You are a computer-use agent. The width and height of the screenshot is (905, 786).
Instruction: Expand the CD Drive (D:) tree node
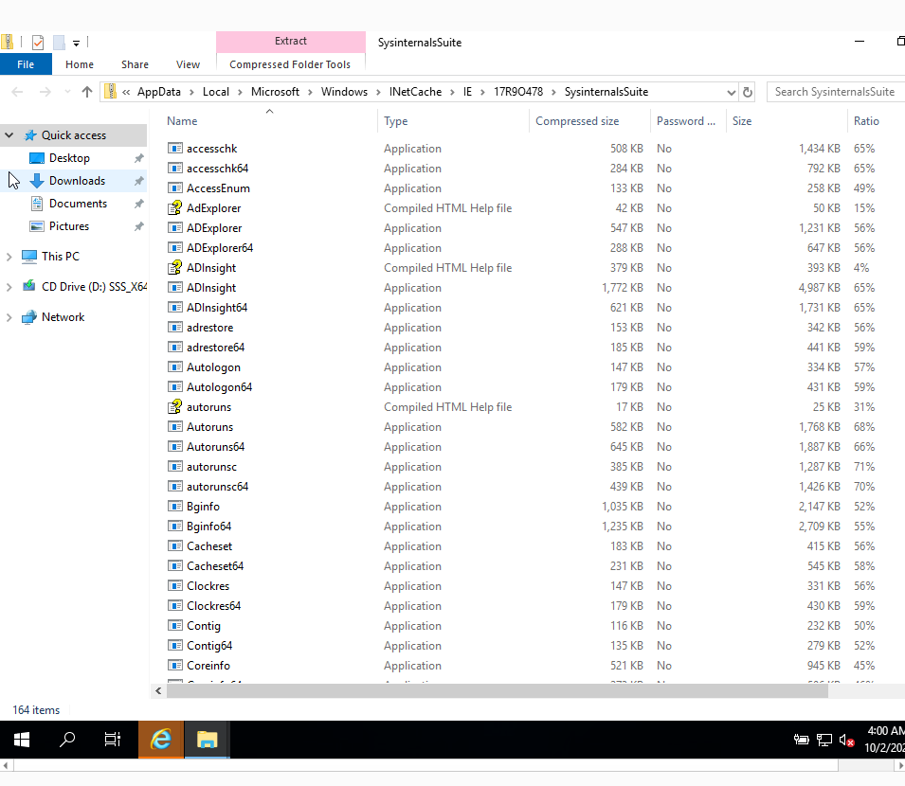(x=9, y=287)
